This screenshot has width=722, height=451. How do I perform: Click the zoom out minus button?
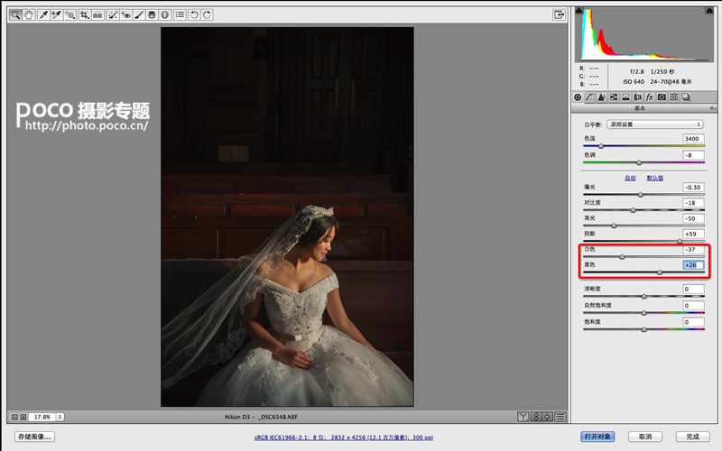tap(14, 417)
